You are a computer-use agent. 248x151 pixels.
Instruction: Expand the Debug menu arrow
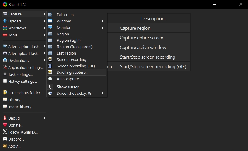coord(45,118)
